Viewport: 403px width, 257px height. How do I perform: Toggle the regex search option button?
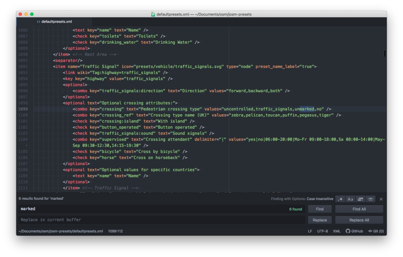coord(340,199)
